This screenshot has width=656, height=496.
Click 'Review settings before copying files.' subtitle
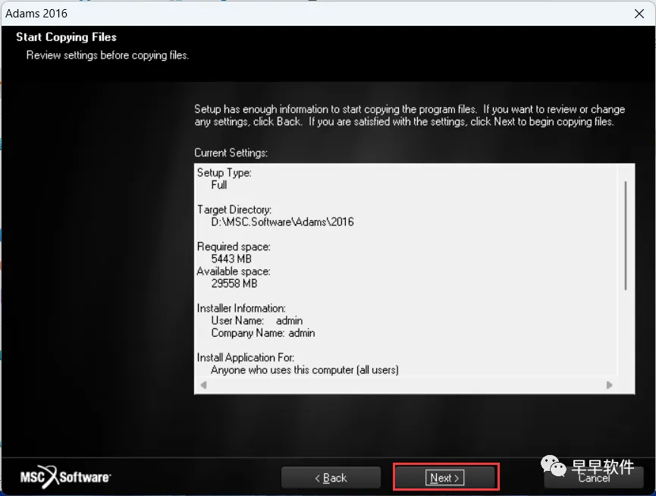[x=108, y=55]
